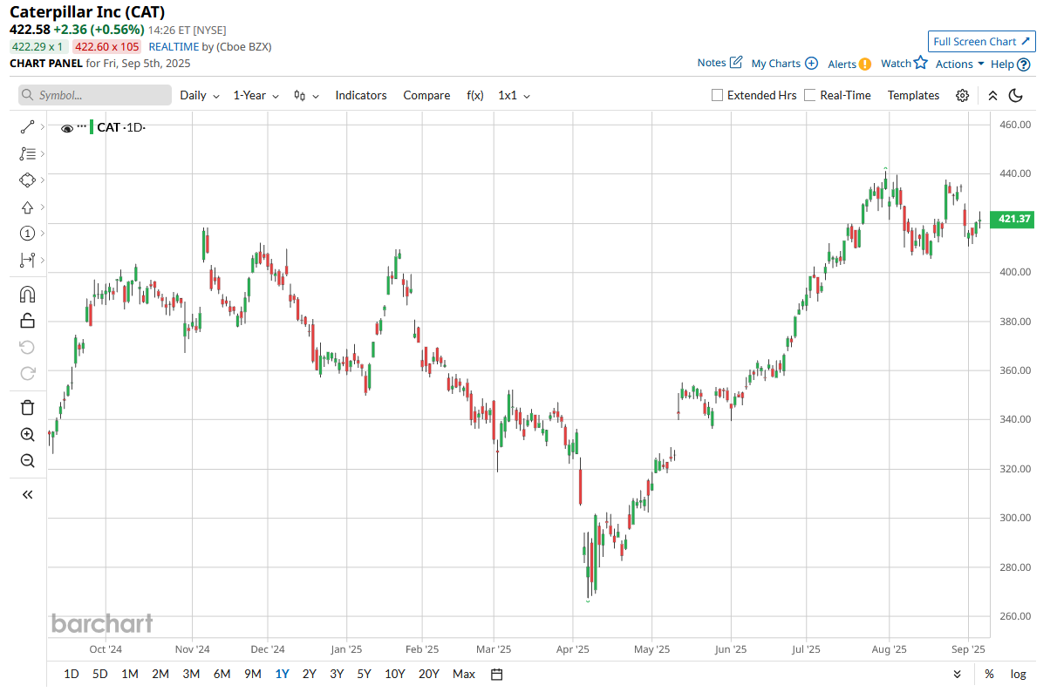The height and width of the screenshot is (699, 1057).
Task: Switch to dark mode moon icon
Action: pos(1016,96)
